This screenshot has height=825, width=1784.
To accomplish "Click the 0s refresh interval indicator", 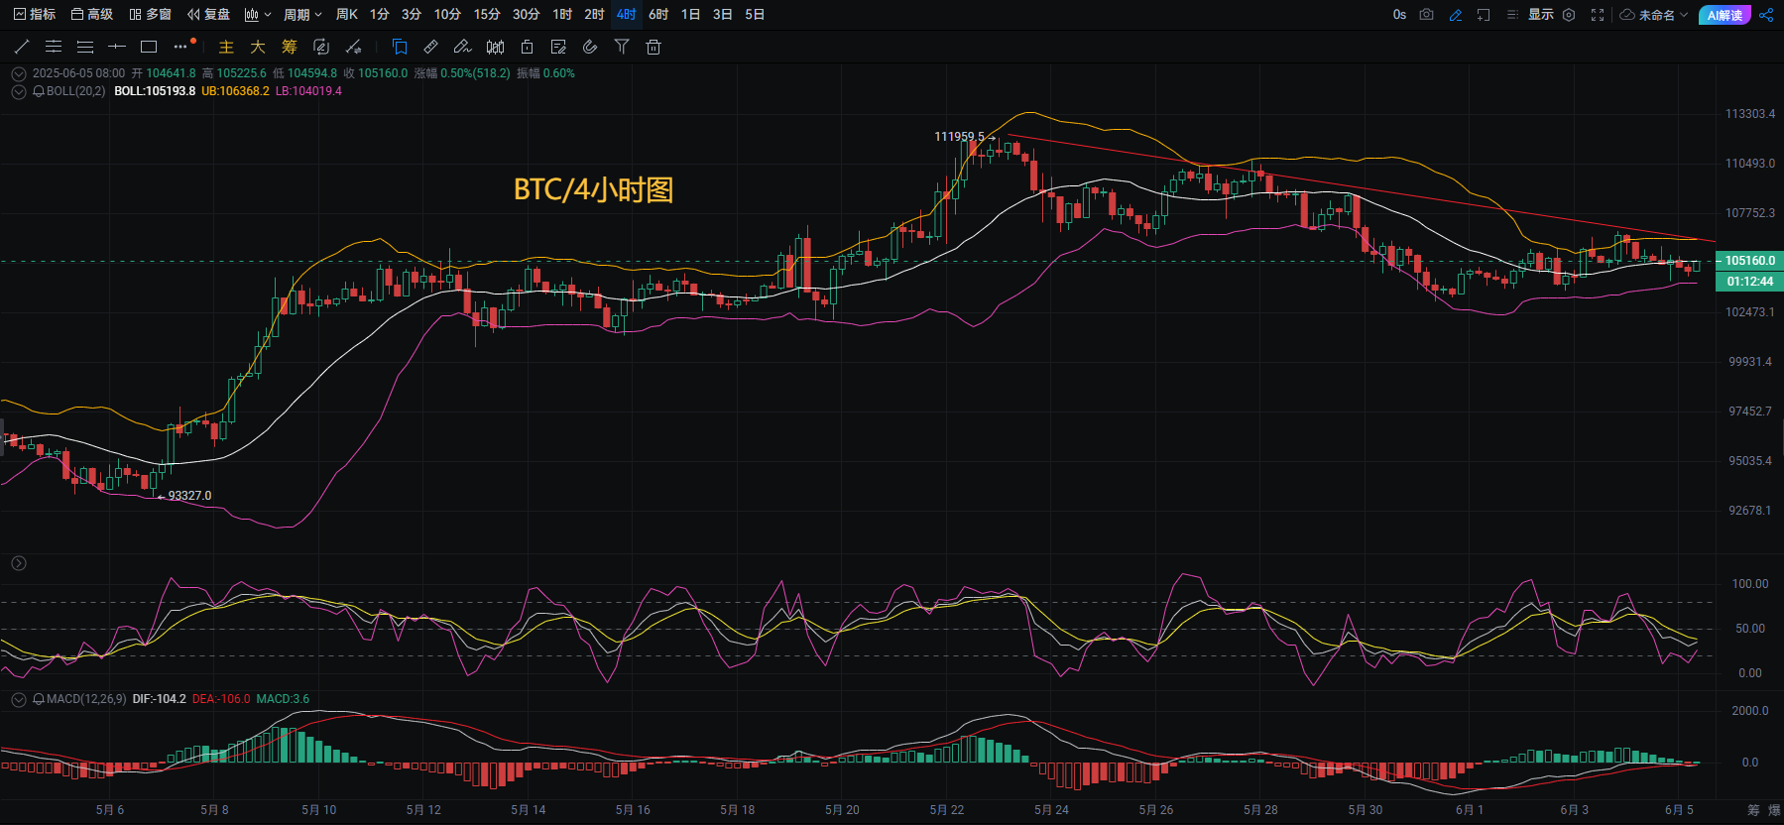I will (1399, 15).
